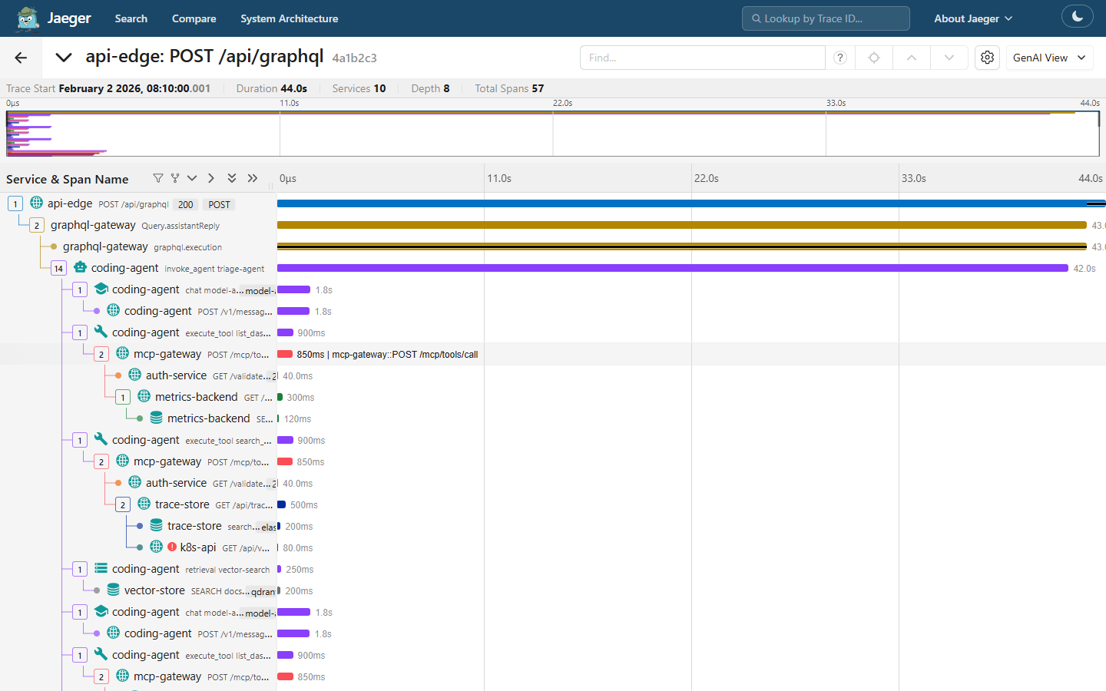This screenshot has width=1106, height=691.
Task: Click wrench icon of execute_tool search span
Action: pyautogui.click(x=101, y=439)
